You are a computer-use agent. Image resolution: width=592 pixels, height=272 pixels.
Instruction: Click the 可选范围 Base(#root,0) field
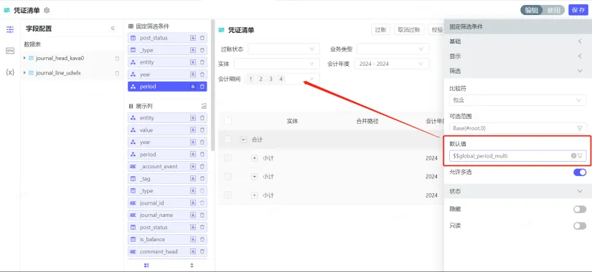pos(517,128)
